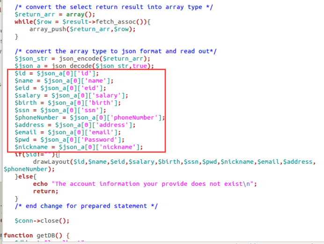This screenshot has height=244, width=324.
Task: Click the line 'array_push($return_arr,$row);'
Action: [82, 29]
